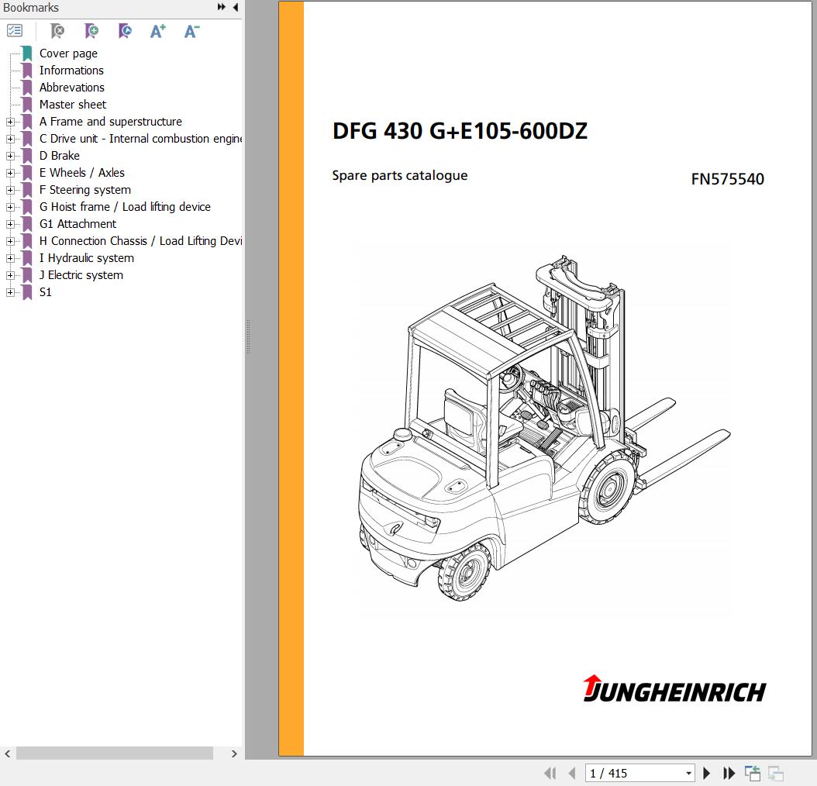Expand the A Frame and superstructure bookmark
The height and width of the screenshot is (786, 817).
click(x=10, y=122)
